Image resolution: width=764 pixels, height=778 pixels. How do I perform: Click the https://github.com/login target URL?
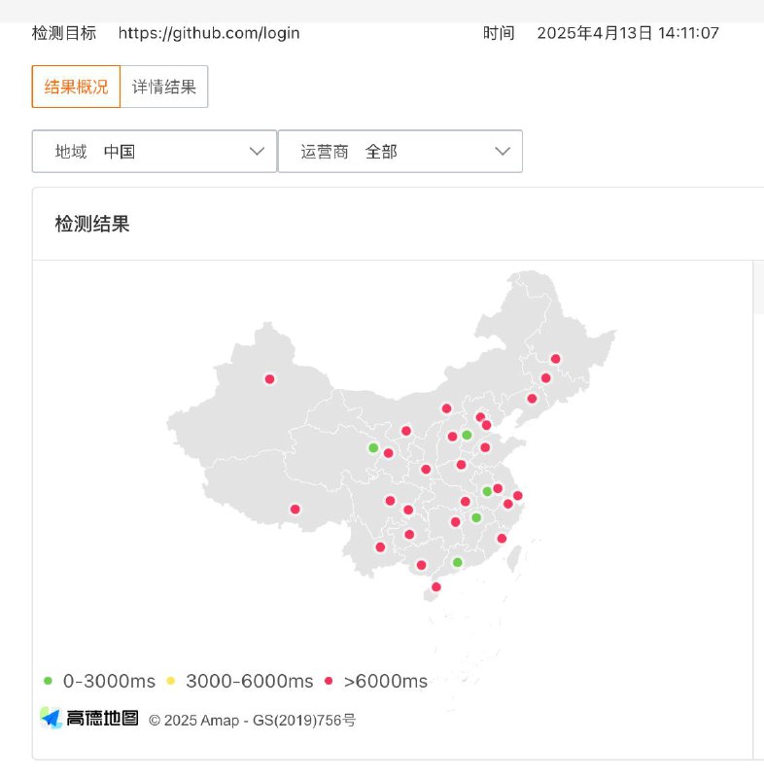point(209,33)
